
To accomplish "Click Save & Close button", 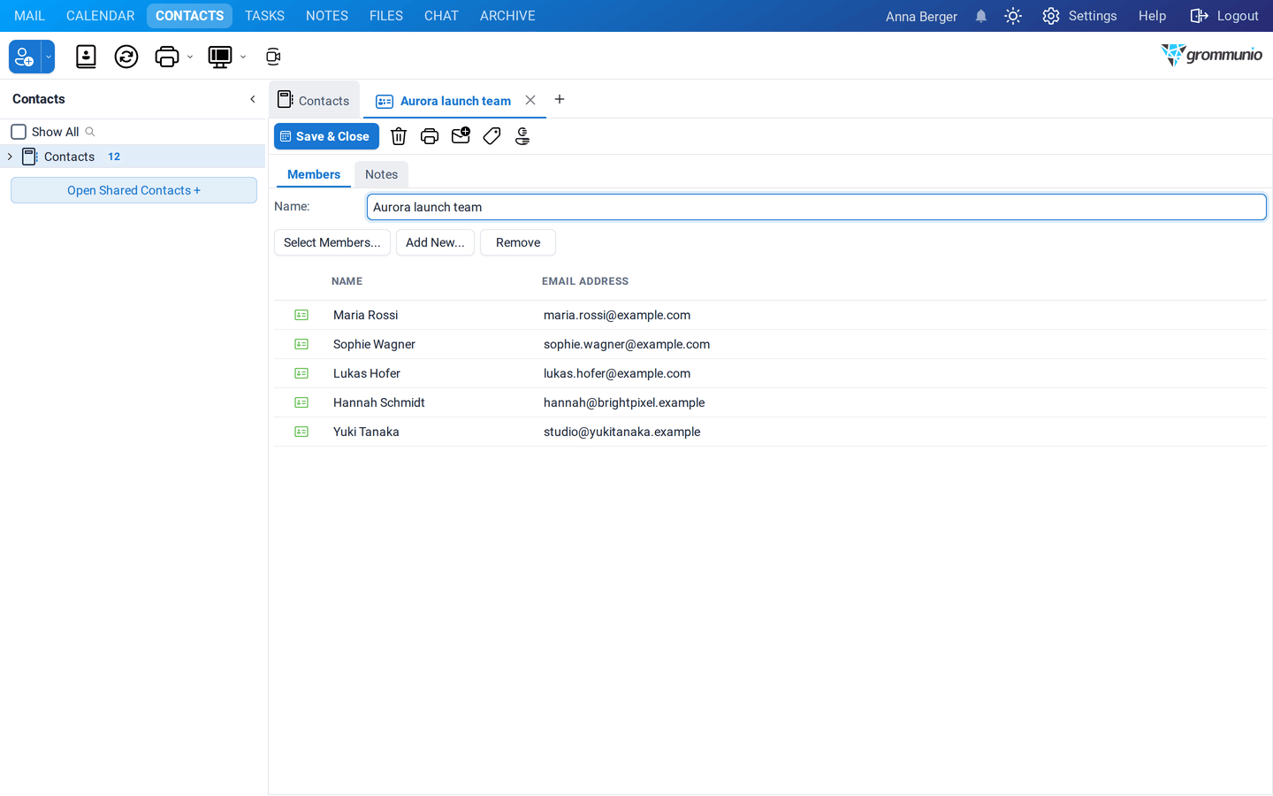I will (x=326, y=136).
